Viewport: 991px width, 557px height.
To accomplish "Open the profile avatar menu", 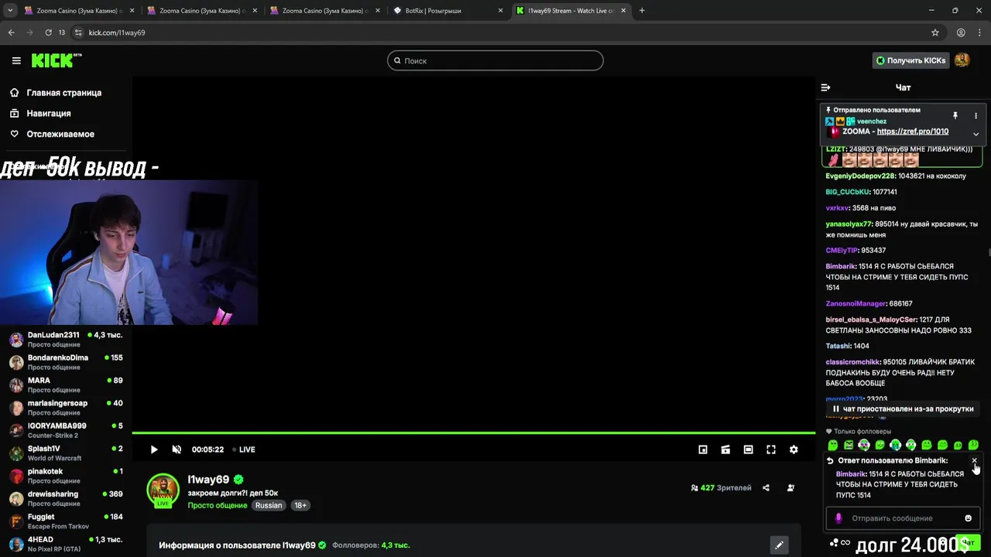I will pos(962,60).
